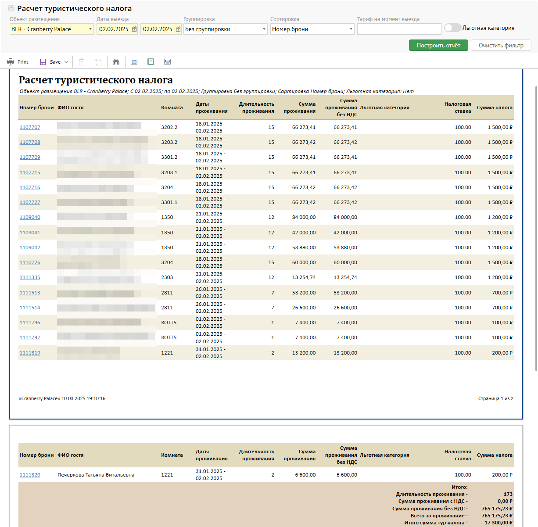The height and width of the screenshot is (527, 538).
Task: Click the single page view icon
Action: [x=151, y=62]
